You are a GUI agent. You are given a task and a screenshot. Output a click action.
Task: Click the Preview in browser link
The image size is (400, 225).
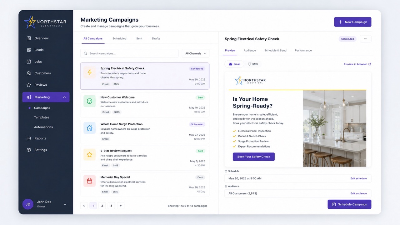tap(355, 64)
